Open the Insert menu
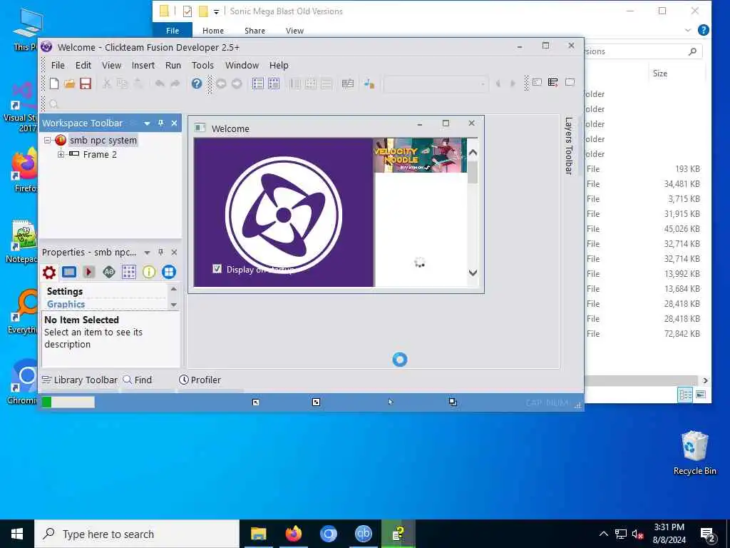This screenshot has height=548, width=730. pos(143,65)
